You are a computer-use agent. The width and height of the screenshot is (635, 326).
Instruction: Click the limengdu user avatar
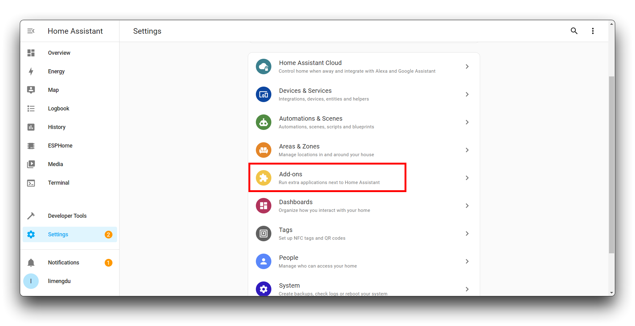coord(31,281)
